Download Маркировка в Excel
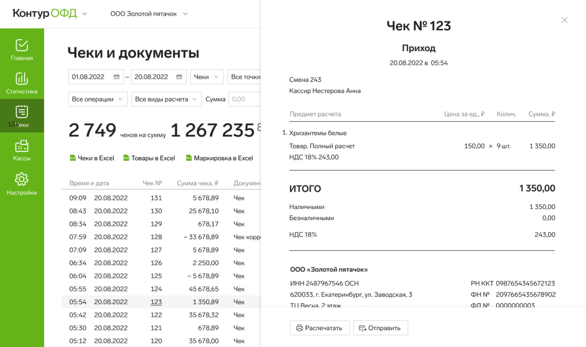This screenshot has width=586, height=347. [219, 158]
